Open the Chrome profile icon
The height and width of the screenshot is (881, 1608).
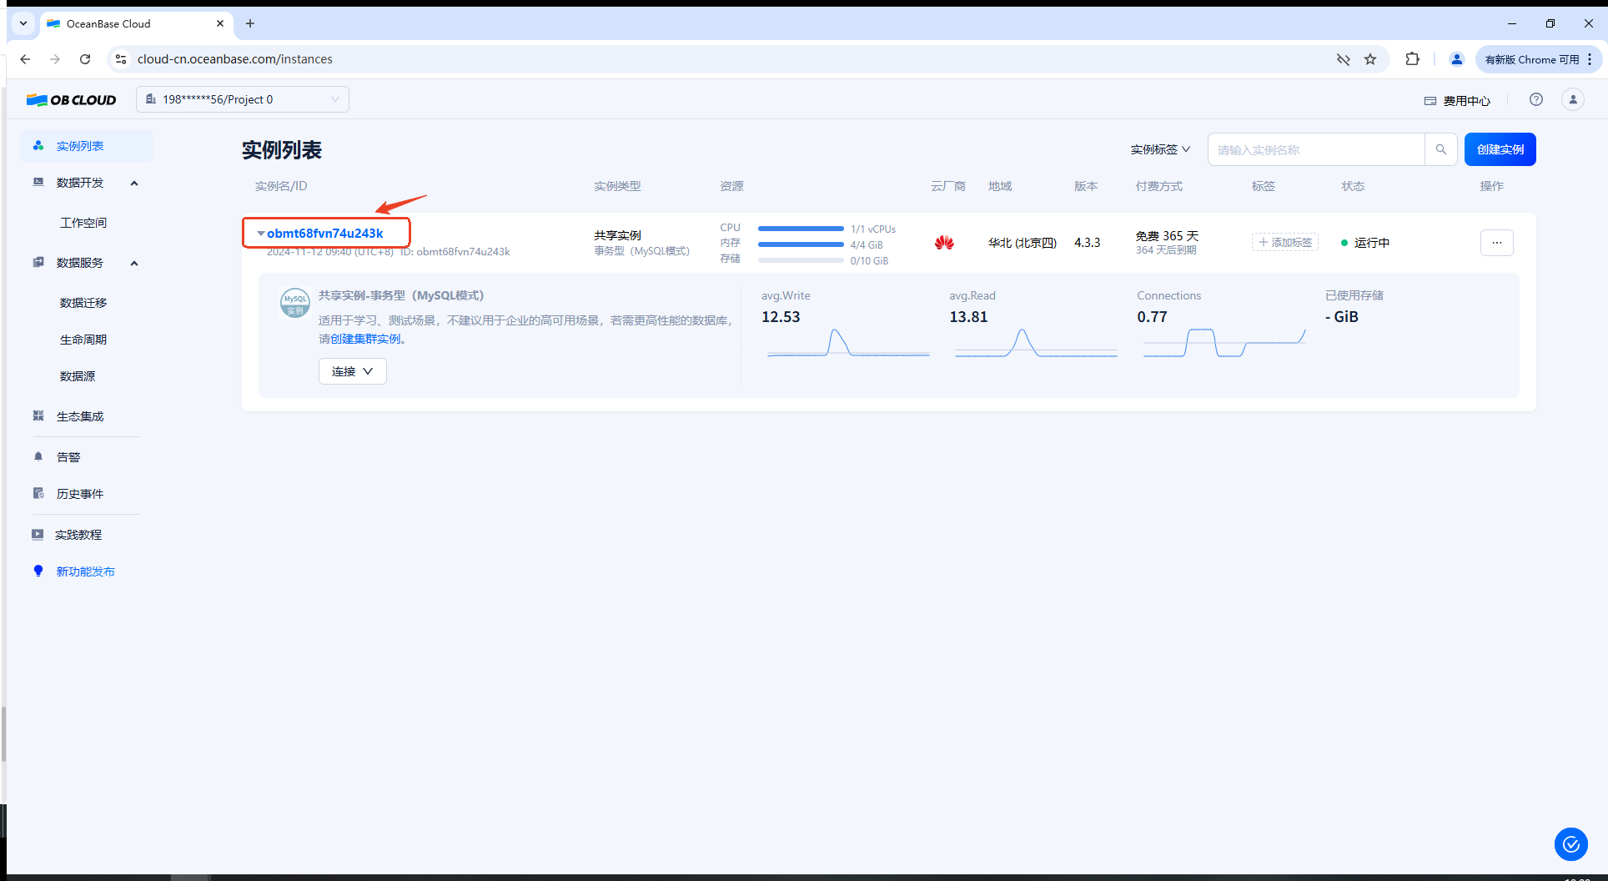pos(1457,59)
